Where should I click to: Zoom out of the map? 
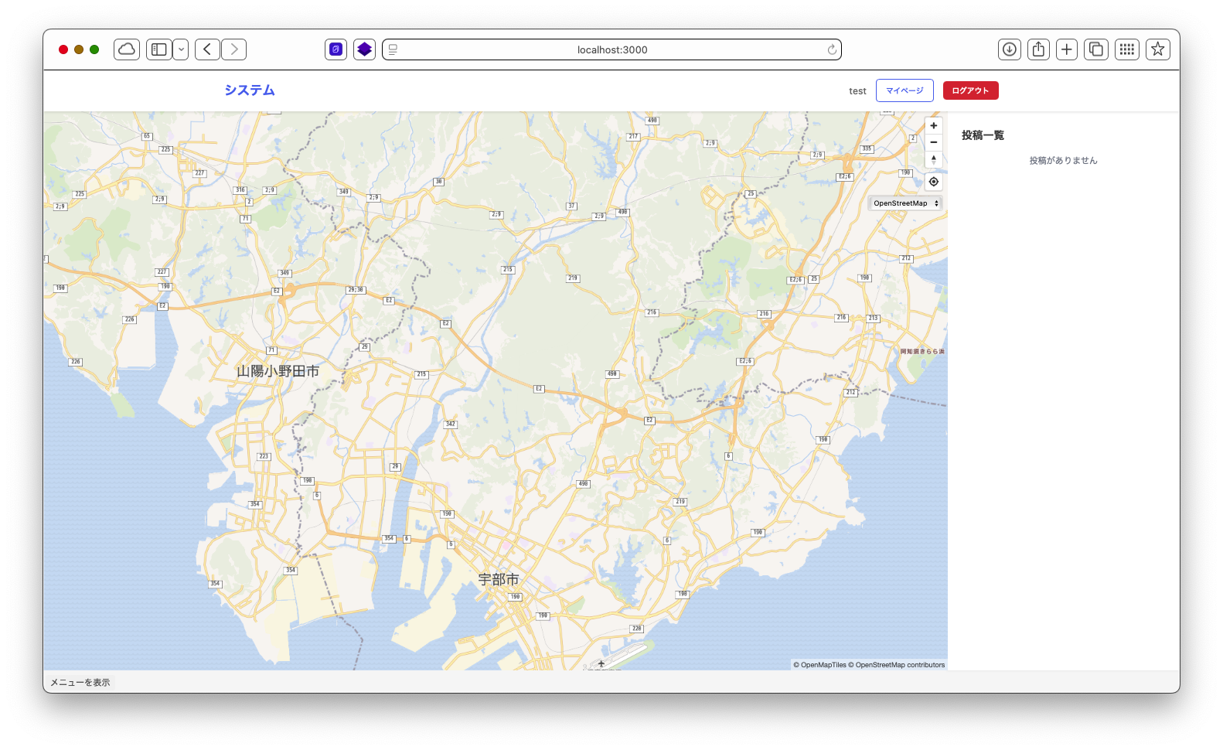[x=934, y=142]
